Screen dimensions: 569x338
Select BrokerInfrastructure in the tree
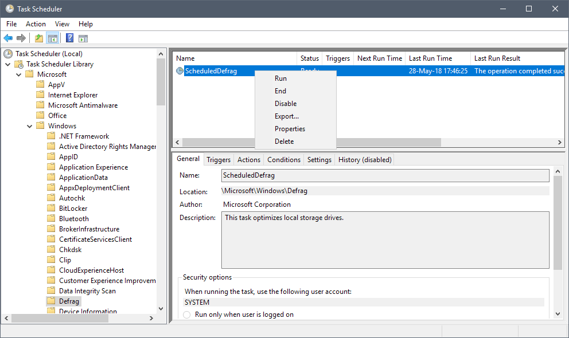coord(89,229)
